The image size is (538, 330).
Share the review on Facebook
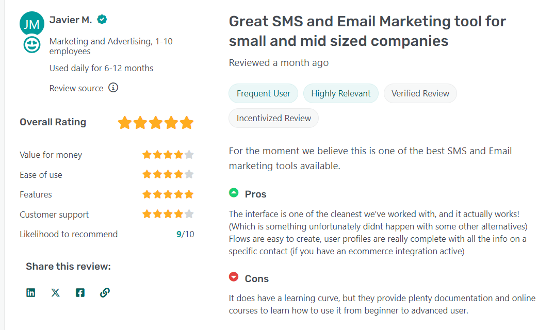(x=80, y=292)
